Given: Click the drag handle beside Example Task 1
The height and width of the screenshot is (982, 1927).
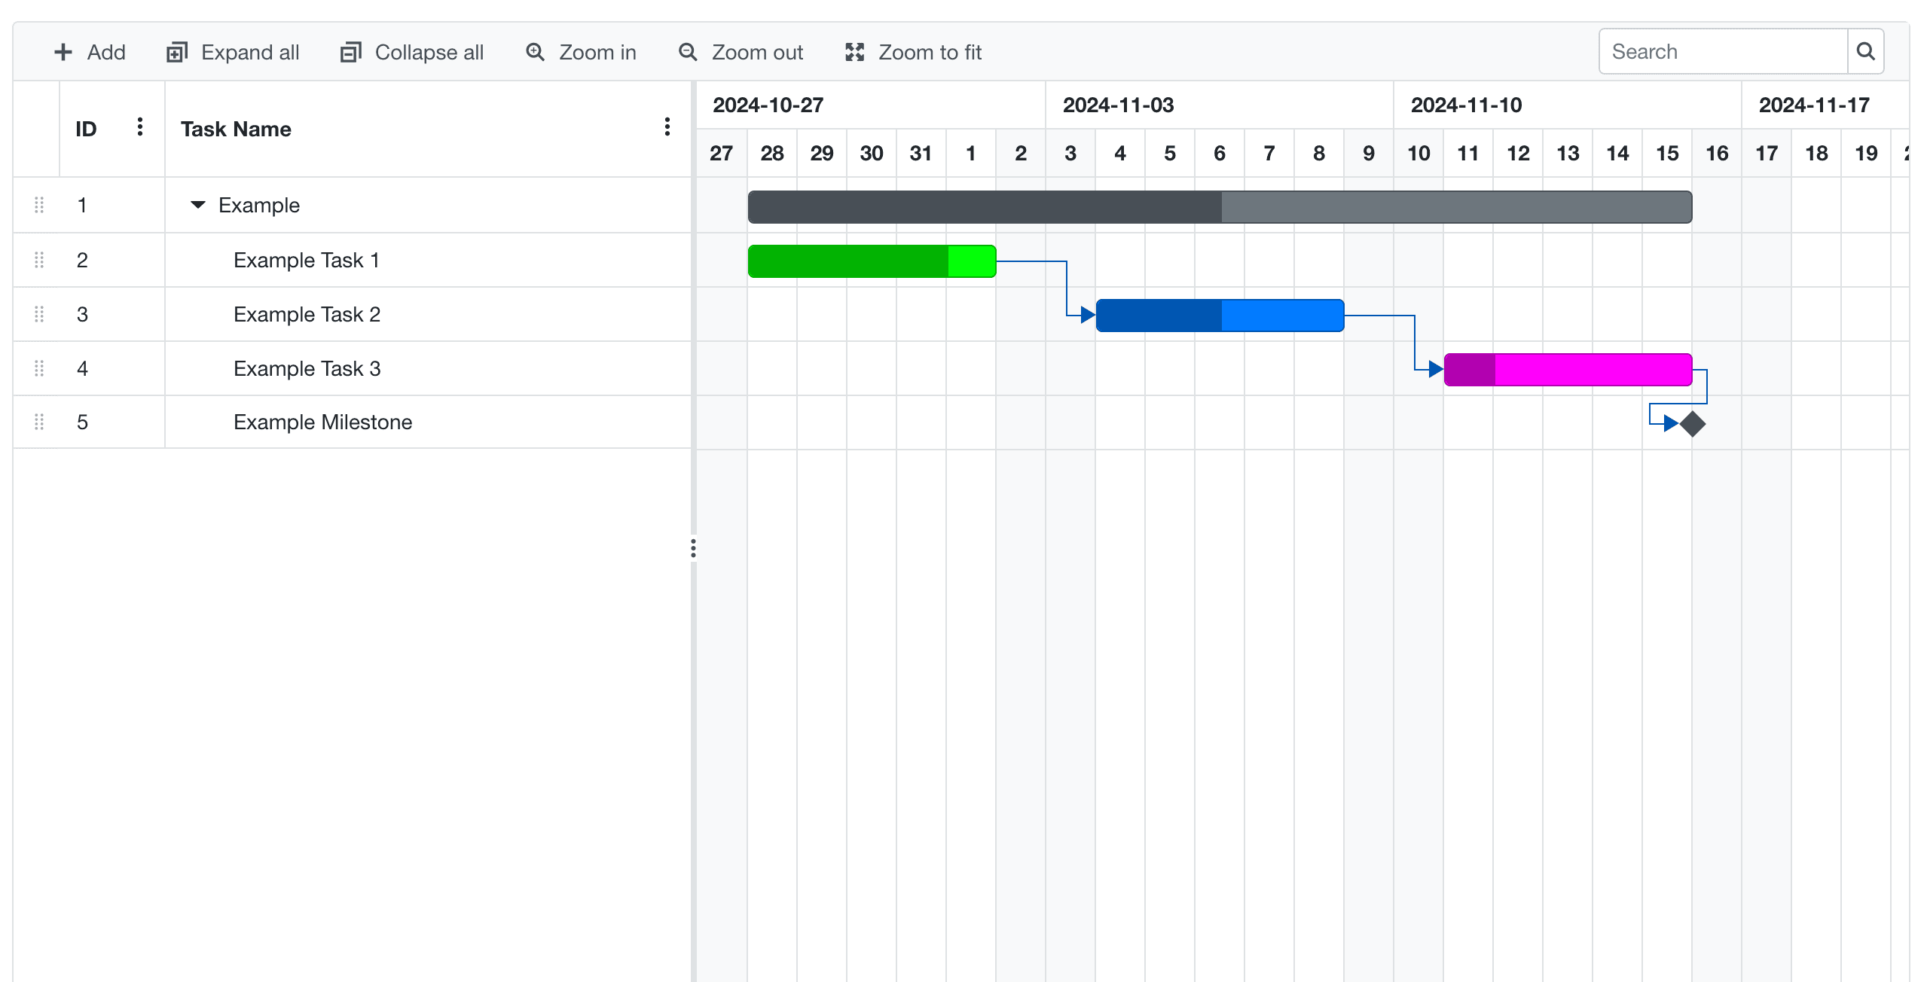Looking at the screenshot, I should (x=39, y=260).
